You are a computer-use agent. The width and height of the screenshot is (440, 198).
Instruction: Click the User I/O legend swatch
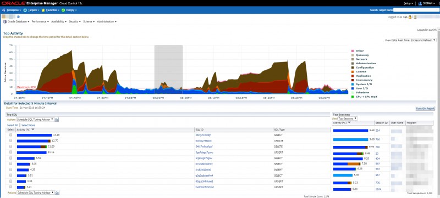352,88
